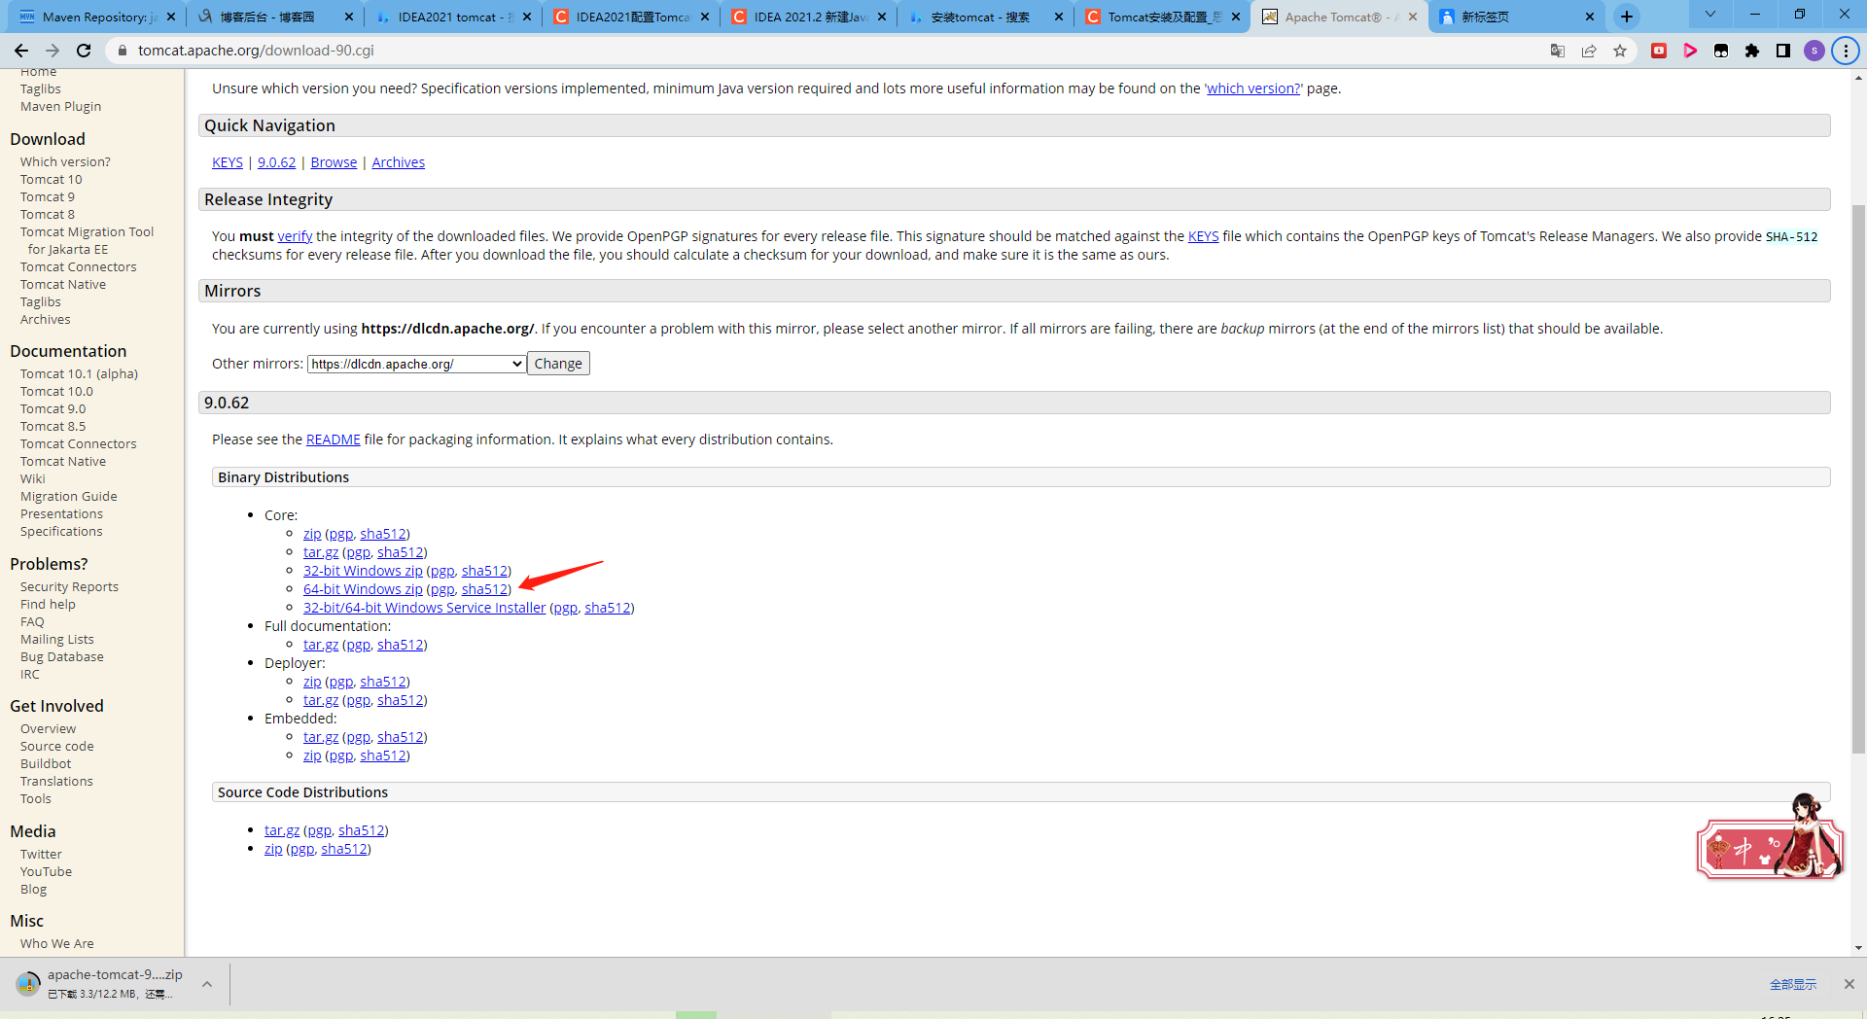This screenshot has height=1019, width=1867.
Task: Open the Archives link in Quick Navigation
Action: [x=398, y=162]
